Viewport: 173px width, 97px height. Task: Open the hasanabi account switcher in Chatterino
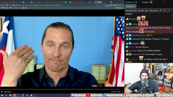click(145, 2)
